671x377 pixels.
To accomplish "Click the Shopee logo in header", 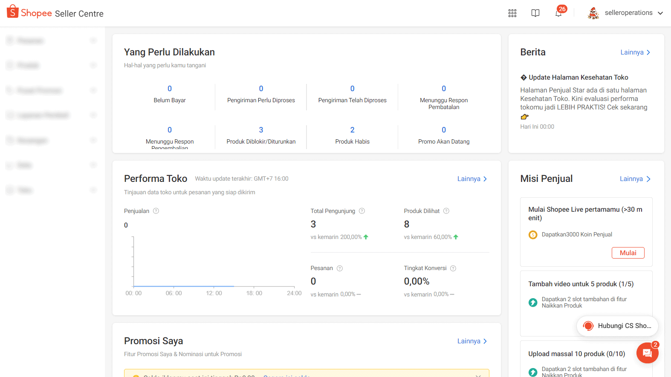I will [x=30, y=13].
